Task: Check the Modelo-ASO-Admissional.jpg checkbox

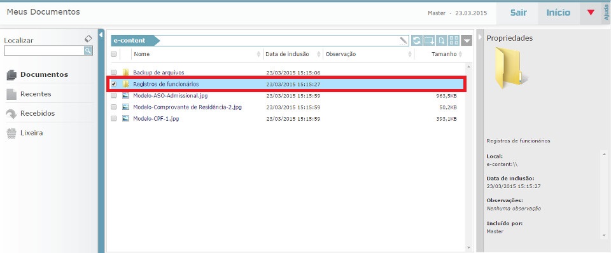Action: [114, 95]
